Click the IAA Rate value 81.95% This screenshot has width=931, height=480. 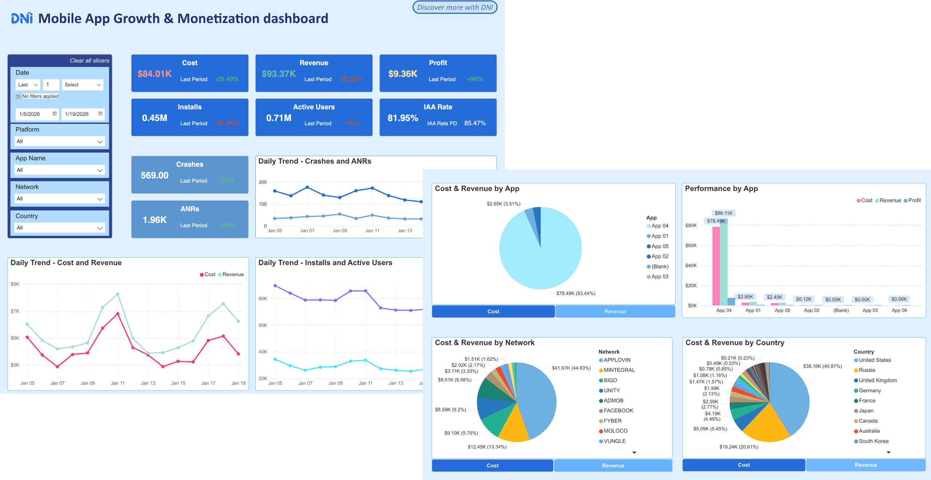coord(403,118)
